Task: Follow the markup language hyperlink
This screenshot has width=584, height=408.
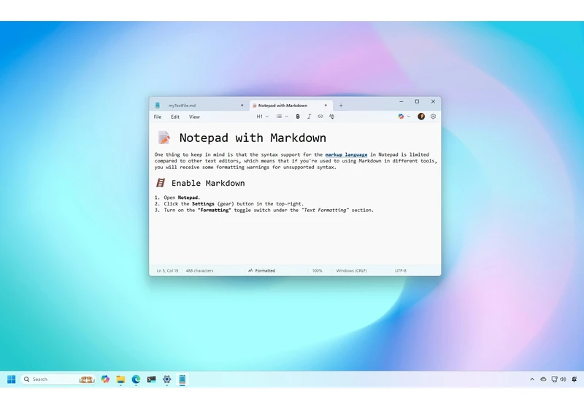Action: 346,154
